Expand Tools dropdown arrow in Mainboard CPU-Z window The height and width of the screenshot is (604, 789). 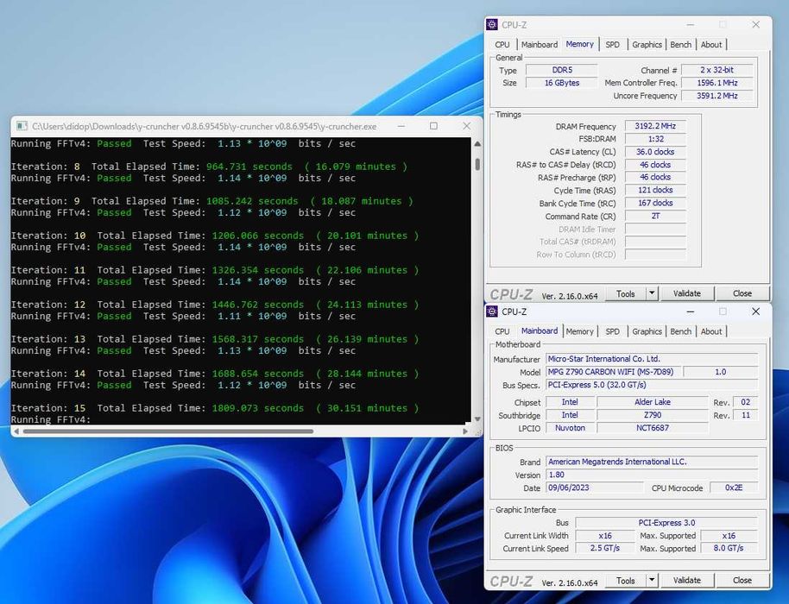(652, 581)
